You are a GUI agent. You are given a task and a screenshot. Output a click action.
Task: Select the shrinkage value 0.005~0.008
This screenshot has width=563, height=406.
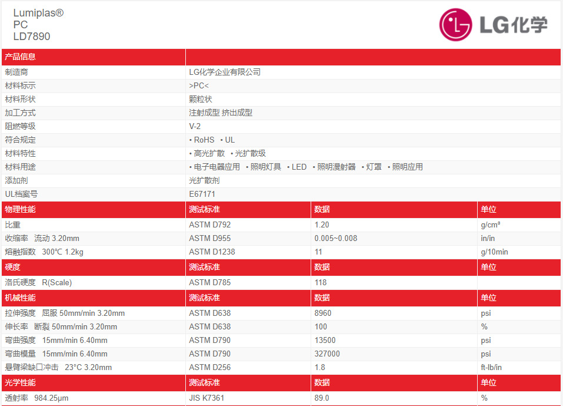(336, 238)
